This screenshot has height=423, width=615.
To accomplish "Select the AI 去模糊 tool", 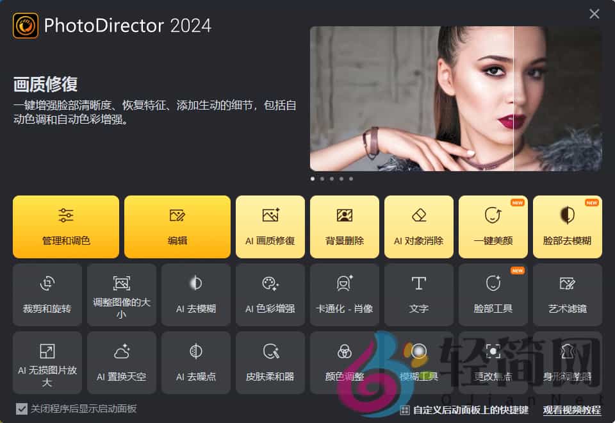I will [196, 294].
